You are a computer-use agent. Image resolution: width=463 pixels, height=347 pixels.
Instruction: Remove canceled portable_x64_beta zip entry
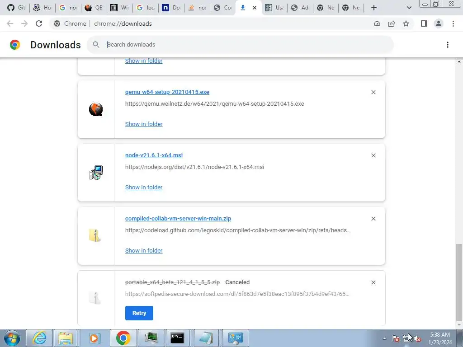tap(373, 282)
